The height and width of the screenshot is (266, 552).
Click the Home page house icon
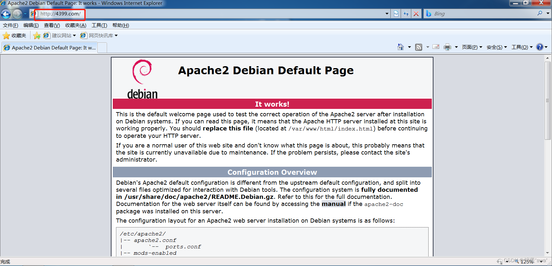tap(401, 47)
